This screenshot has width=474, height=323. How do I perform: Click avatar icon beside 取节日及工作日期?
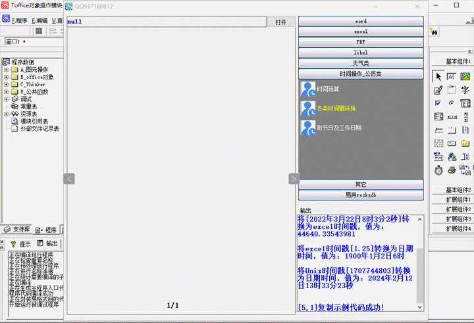pyautogui.click(x=307, y=128)
